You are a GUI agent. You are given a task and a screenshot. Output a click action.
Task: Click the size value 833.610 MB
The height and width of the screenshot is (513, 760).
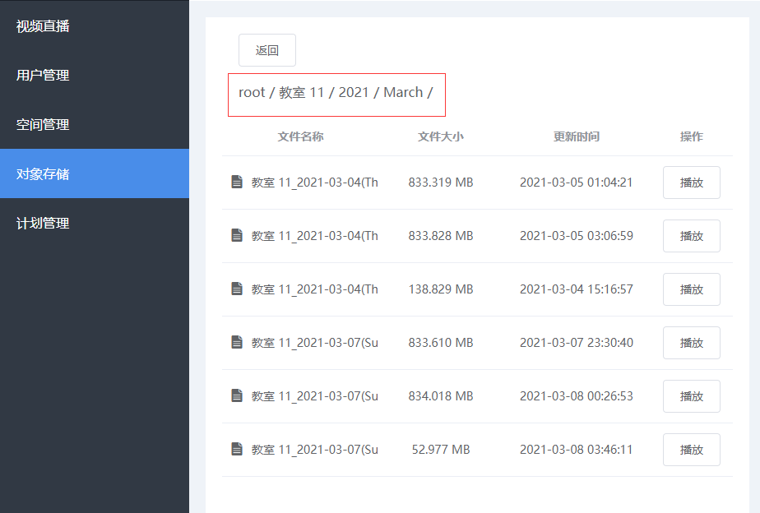pyautogui.click(x=441, y=343)
